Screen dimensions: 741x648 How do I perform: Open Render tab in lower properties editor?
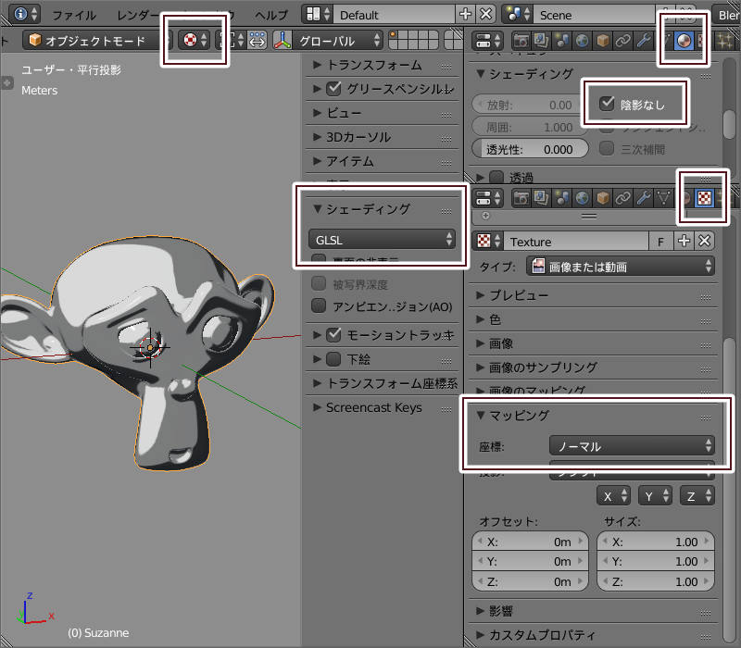pos(521,198)
